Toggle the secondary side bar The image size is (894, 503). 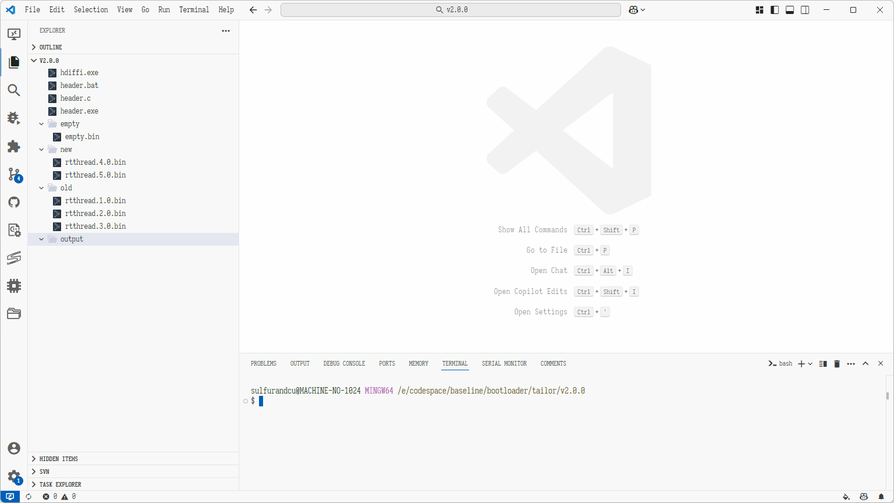(x=805, y=10)
